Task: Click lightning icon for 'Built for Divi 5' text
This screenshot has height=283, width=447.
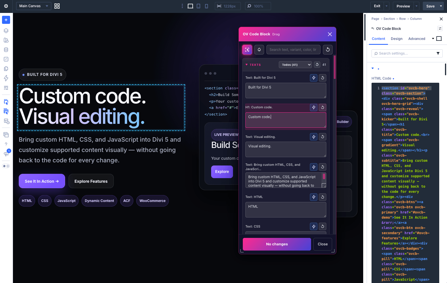Action: click(x=314, y=78)
